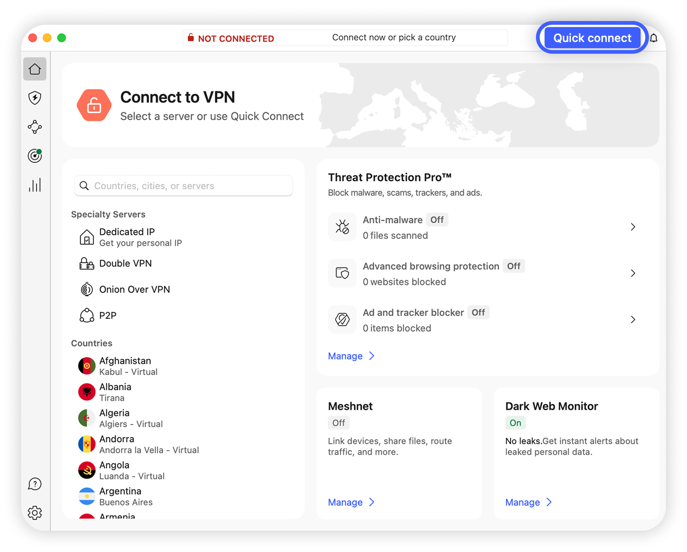
Task: Click the Quick connect button
Action: coord(592,38)
